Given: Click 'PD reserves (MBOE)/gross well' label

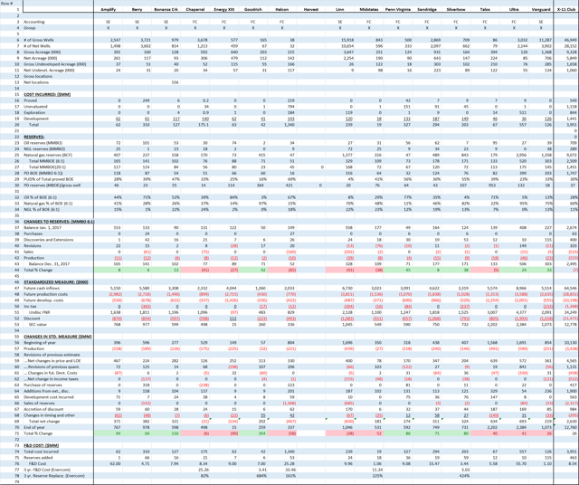Looking at the screenshot, I should pyautogui.click(x=52, y=185).
